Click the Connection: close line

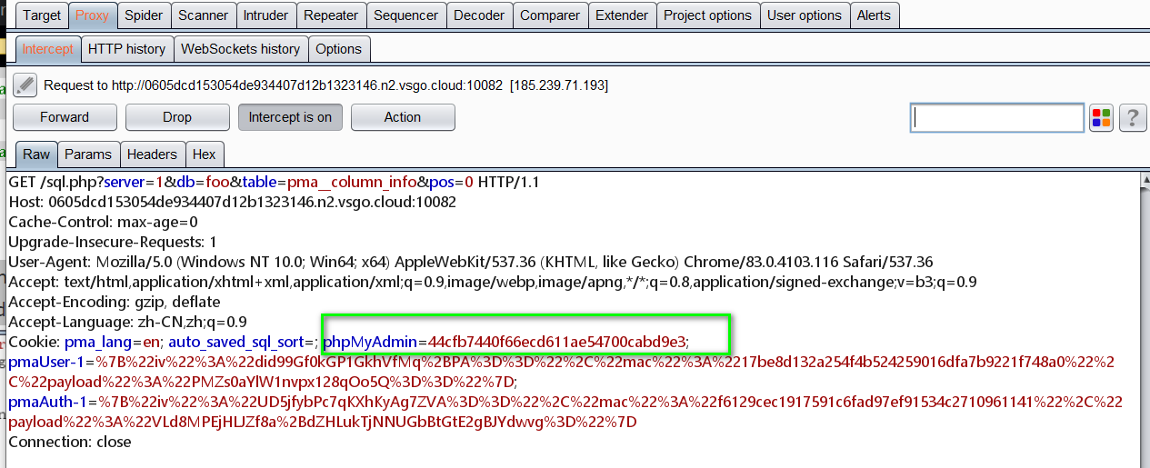coord(70,442)
